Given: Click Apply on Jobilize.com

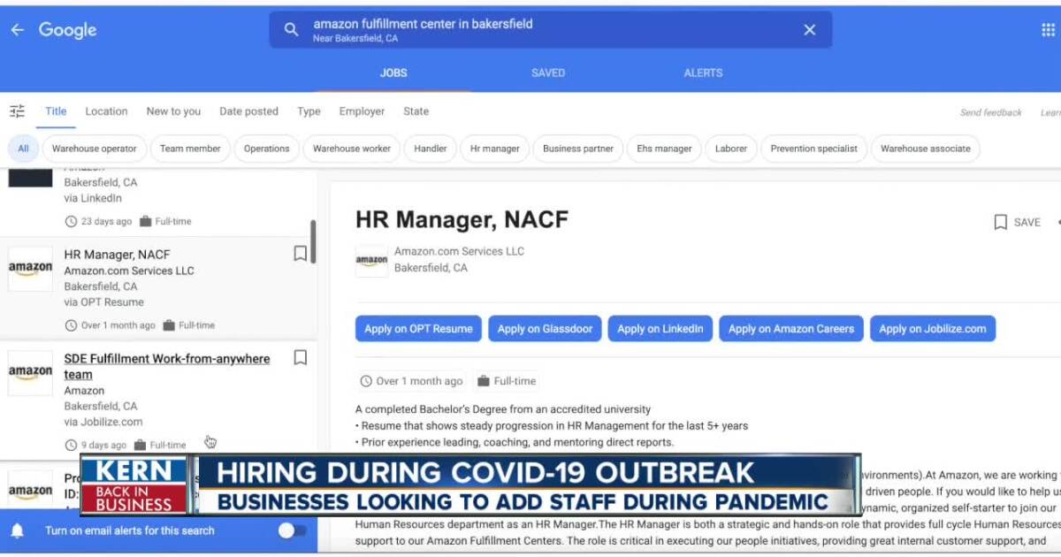Looking at the screenshot, I should click(933, 328).
